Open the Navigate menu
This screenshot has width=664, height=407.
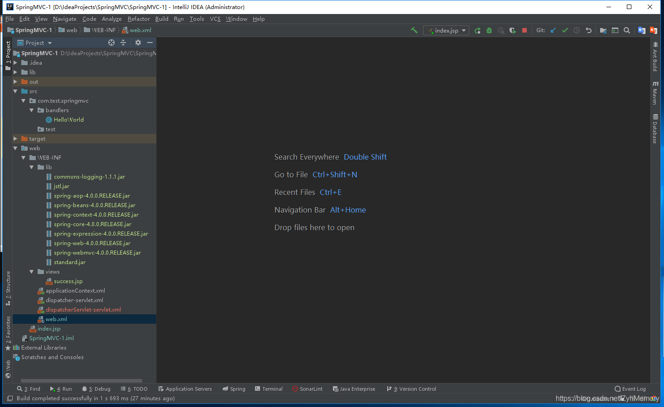tap(64, 19)
